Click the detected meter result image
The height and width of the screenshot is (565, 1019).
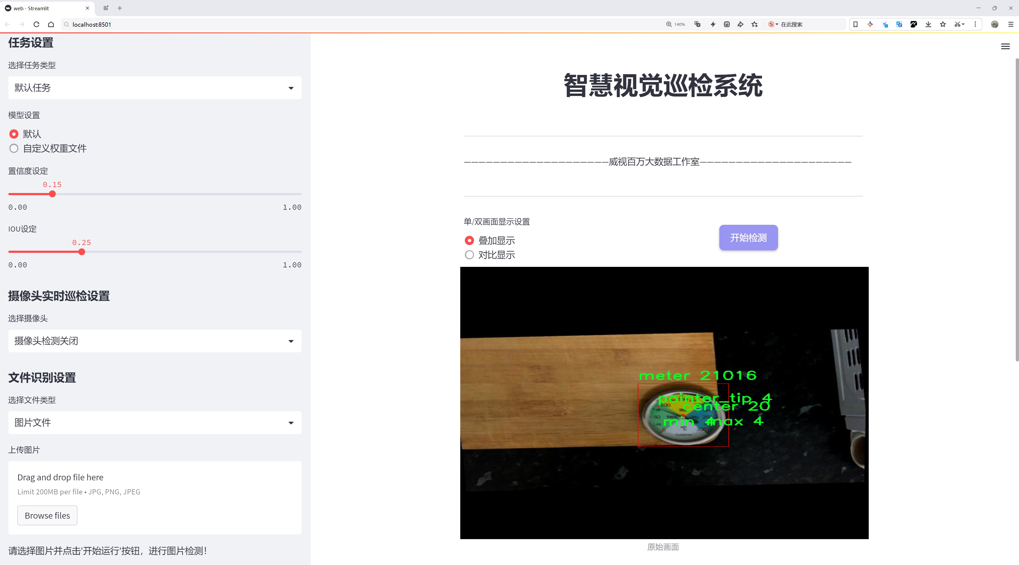(664, 403)
